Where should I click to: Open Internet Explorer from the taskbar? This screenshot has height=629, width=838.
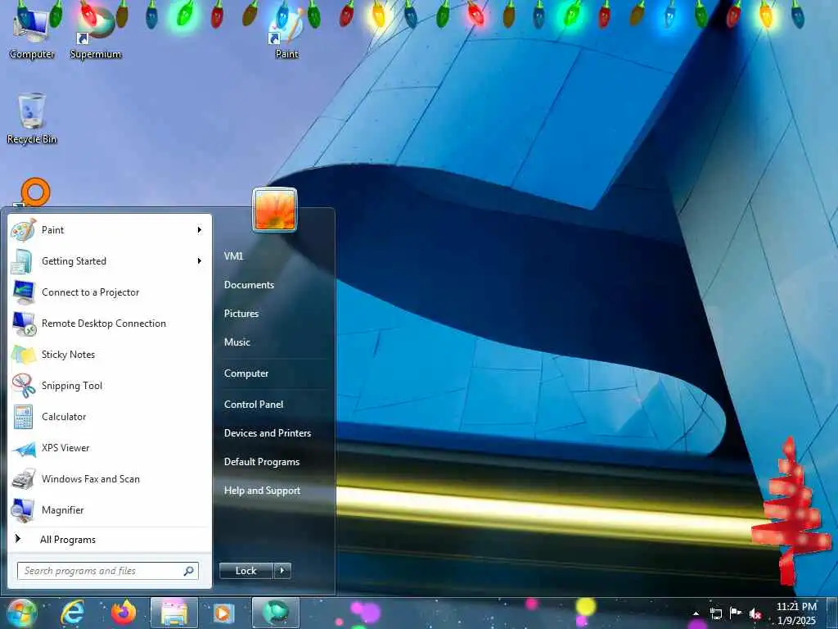[72, 613]
